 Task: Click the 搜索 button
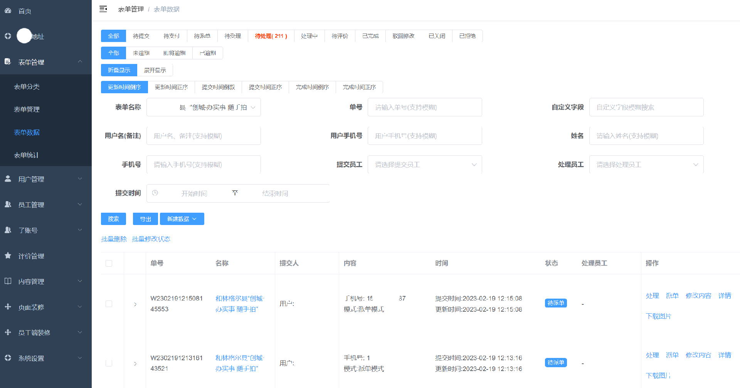click(x=113, y=219)
